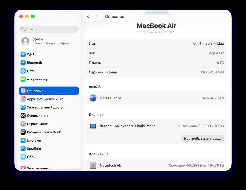
Task: Click the macOS Tahoe row
Action: pyautogui.click(x=156, y=98)
